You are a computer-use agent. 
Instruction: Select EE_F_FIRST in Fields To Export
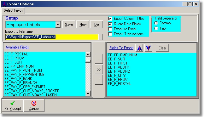pos(152,63)
